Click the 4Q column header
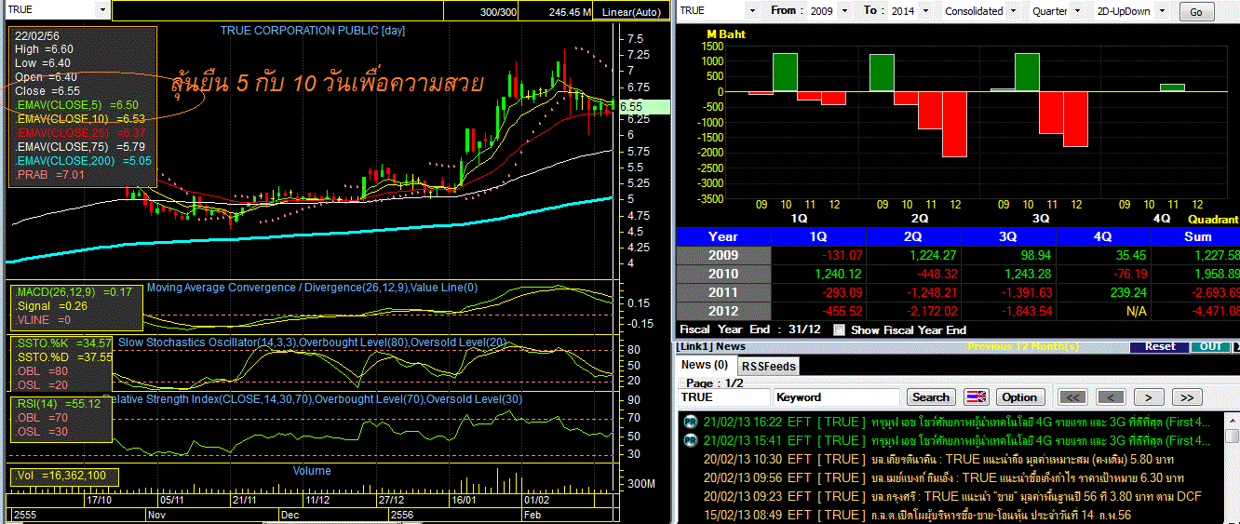Image resolution: width=1240 pixels, height=524 pixels. 1103,236
